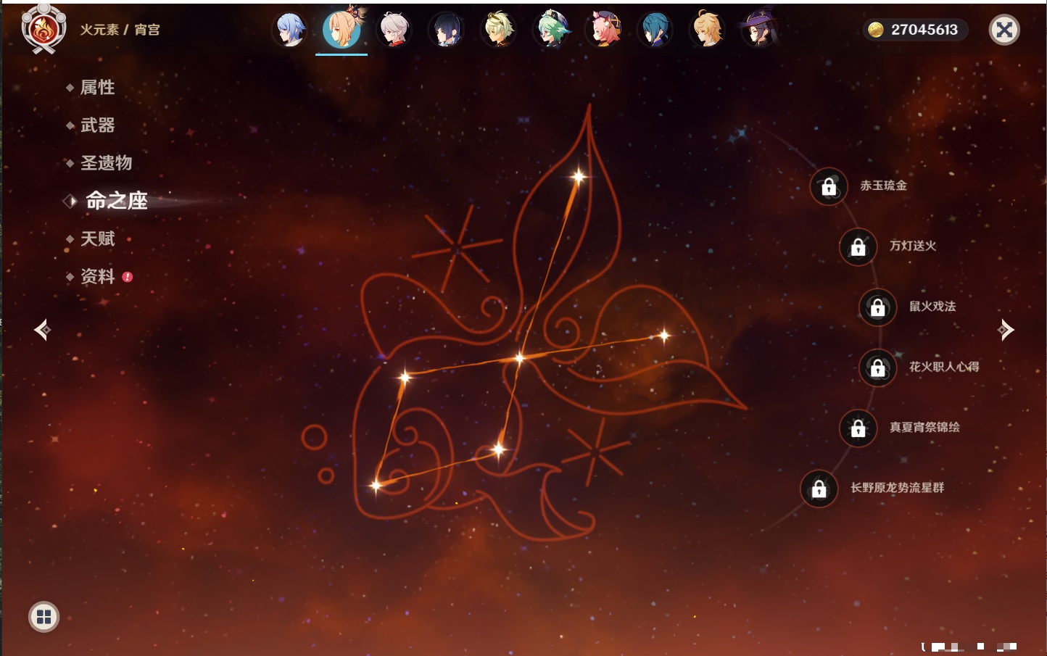Open the locked 真夏宵祭锦绘 constellation node

(858, 428)
